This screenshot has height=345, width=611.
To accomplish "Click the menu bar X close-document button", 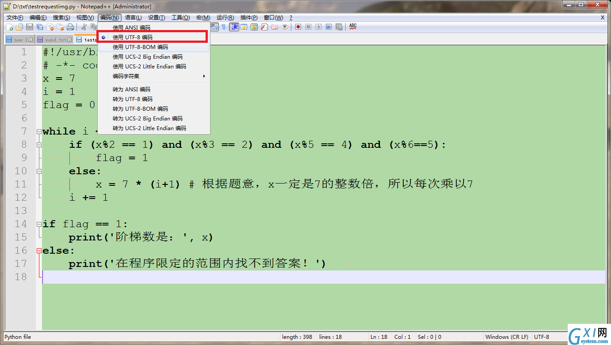I will (603, 18).
